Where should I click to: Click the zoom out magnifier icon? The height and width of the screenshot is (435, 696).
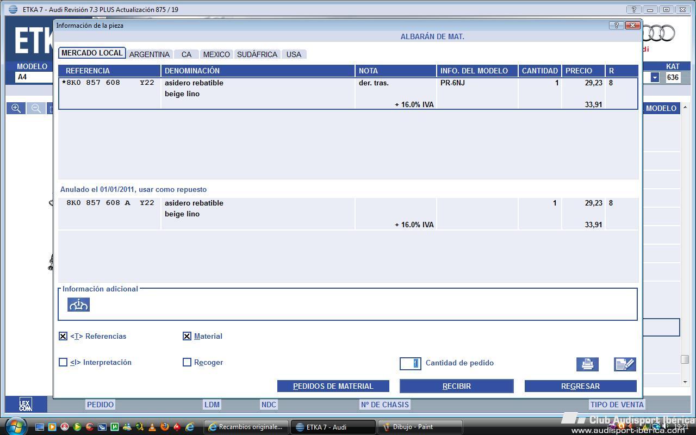coord(35,108)
